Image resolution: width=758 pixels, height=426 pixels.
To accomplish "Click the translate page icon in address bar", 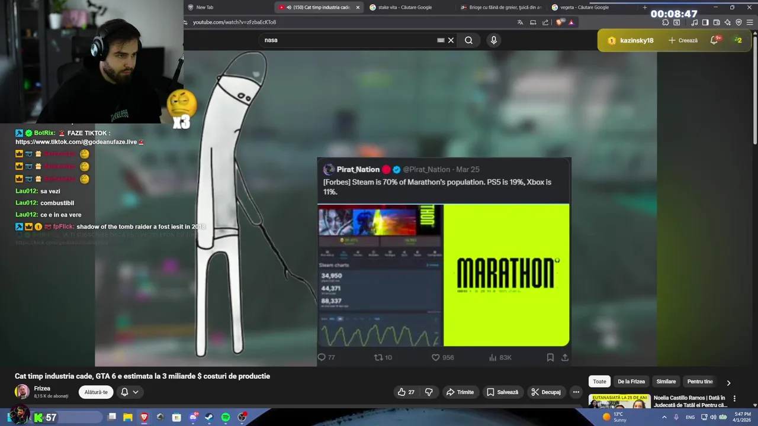I will point(520,22).
